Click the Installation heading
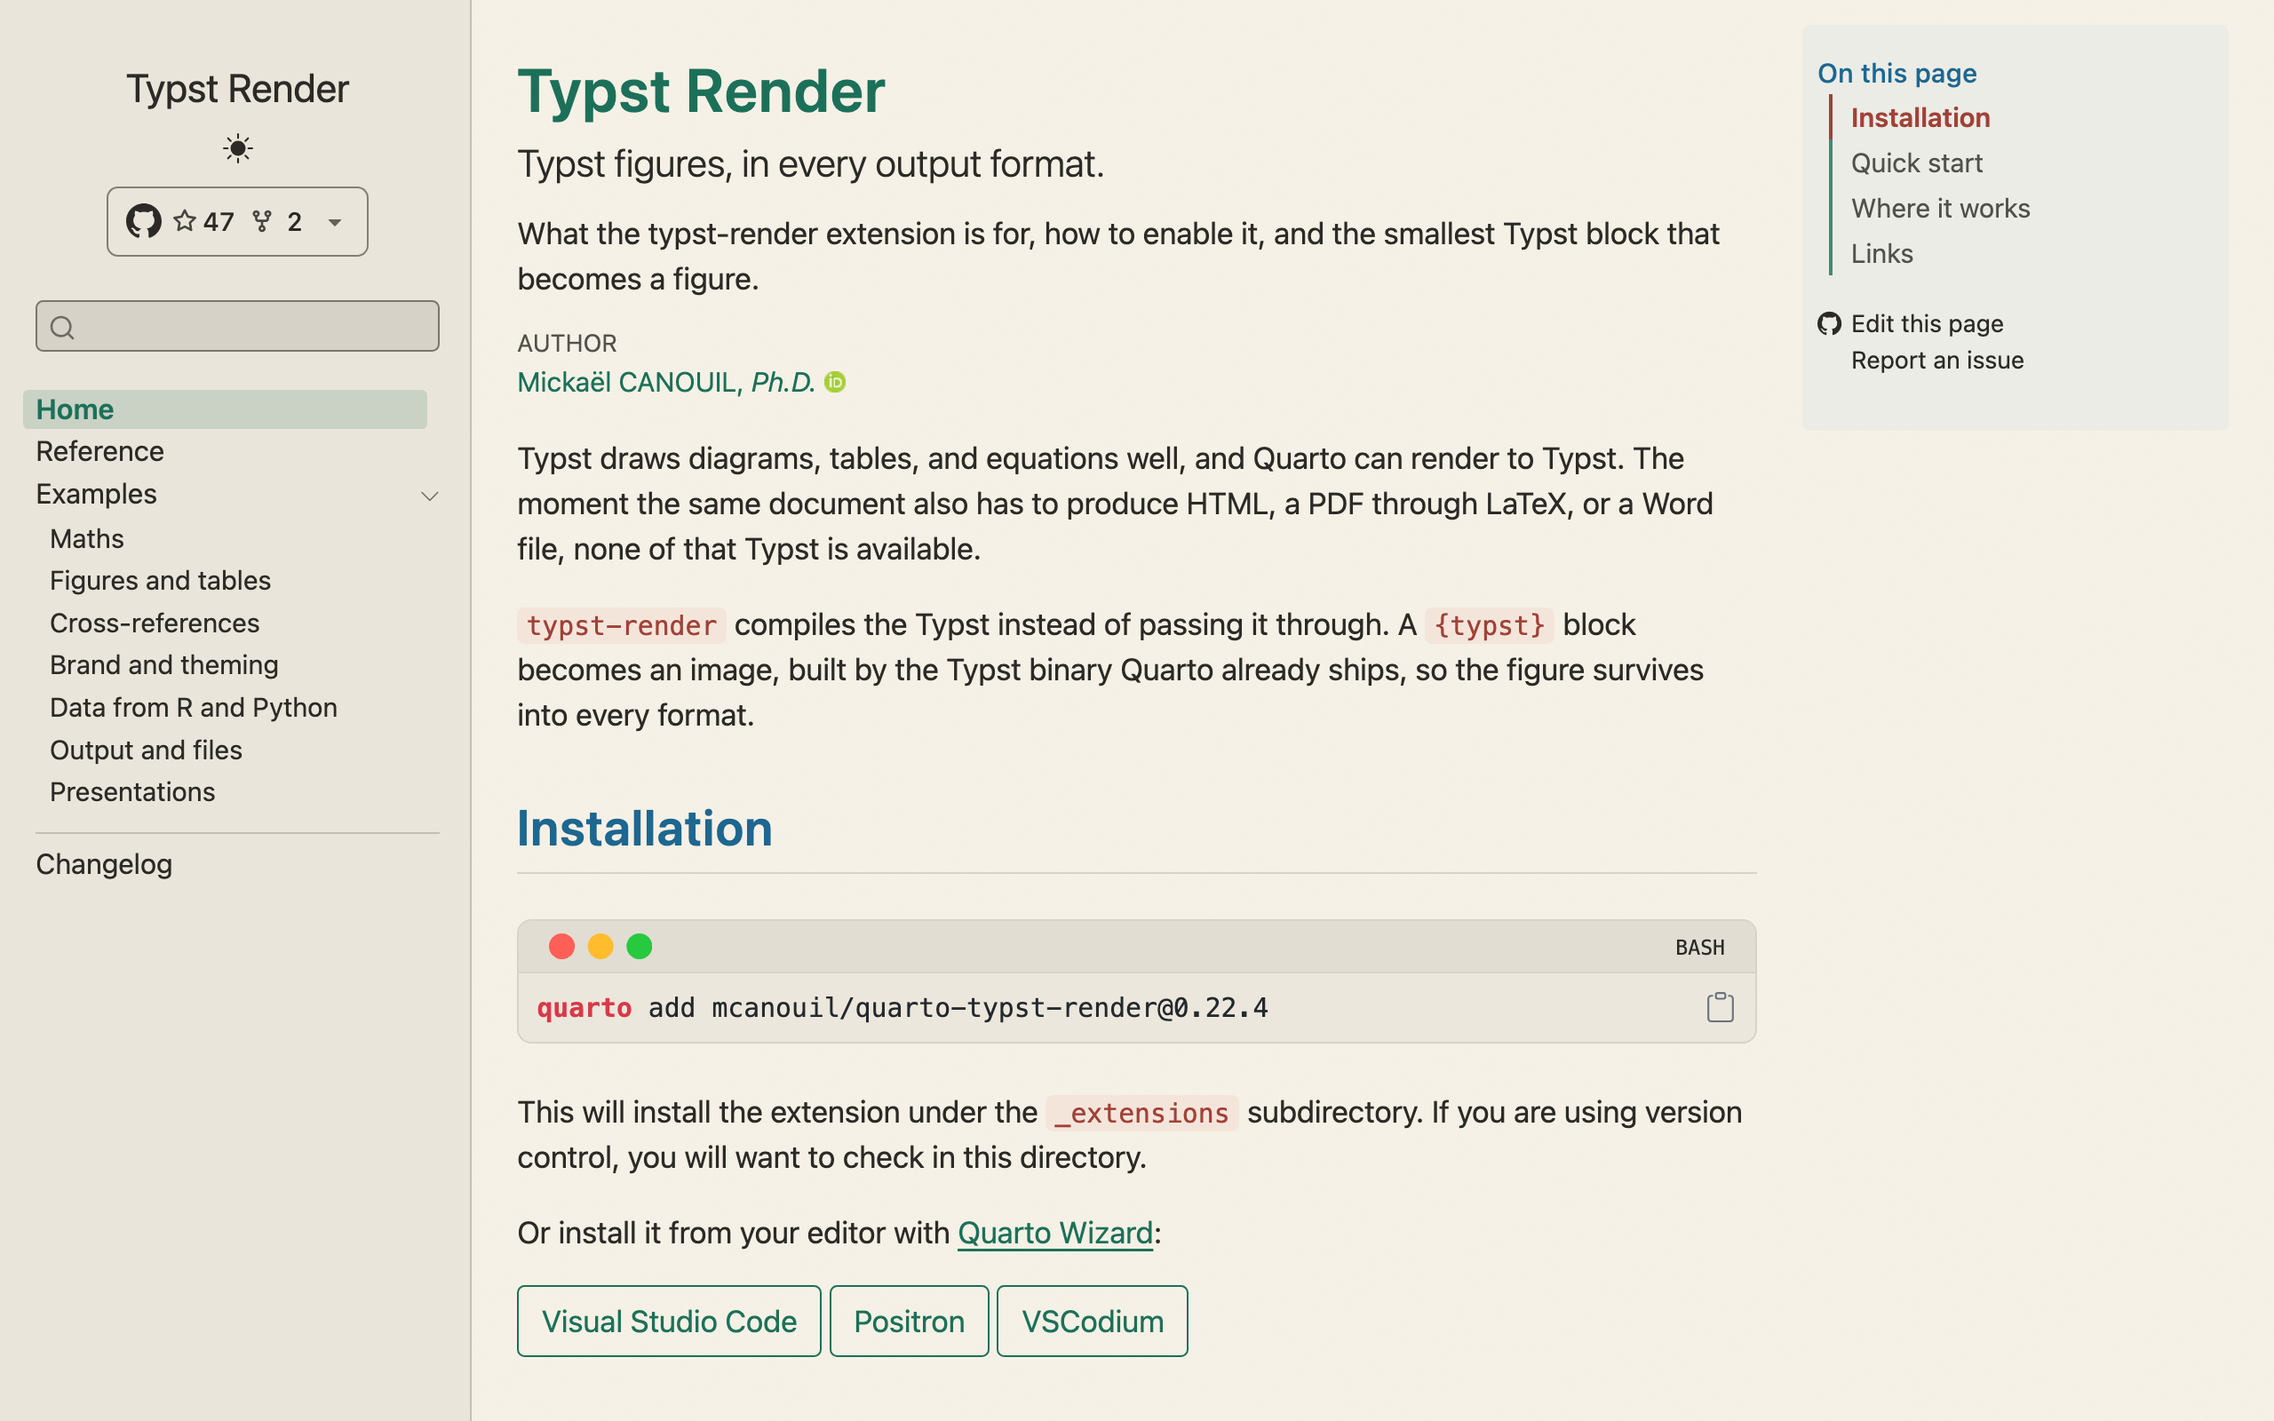The width and height of the screenshot is (2274, 1421). [645, 828]
